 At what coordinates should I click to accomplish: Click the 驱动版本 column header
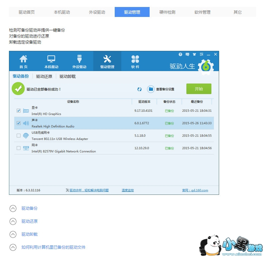(x=144, y=102)
